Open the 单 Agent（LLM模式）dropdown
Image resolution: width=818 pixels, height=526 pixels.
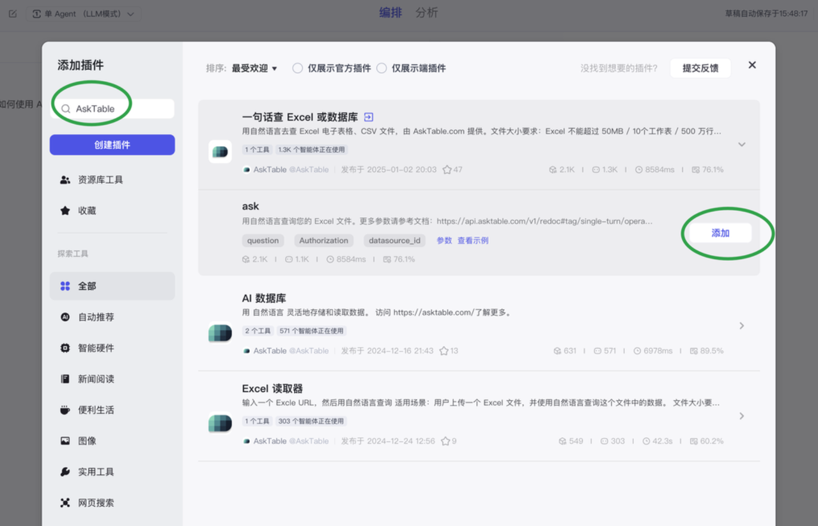pyautogui.click(x=84, y=13)
